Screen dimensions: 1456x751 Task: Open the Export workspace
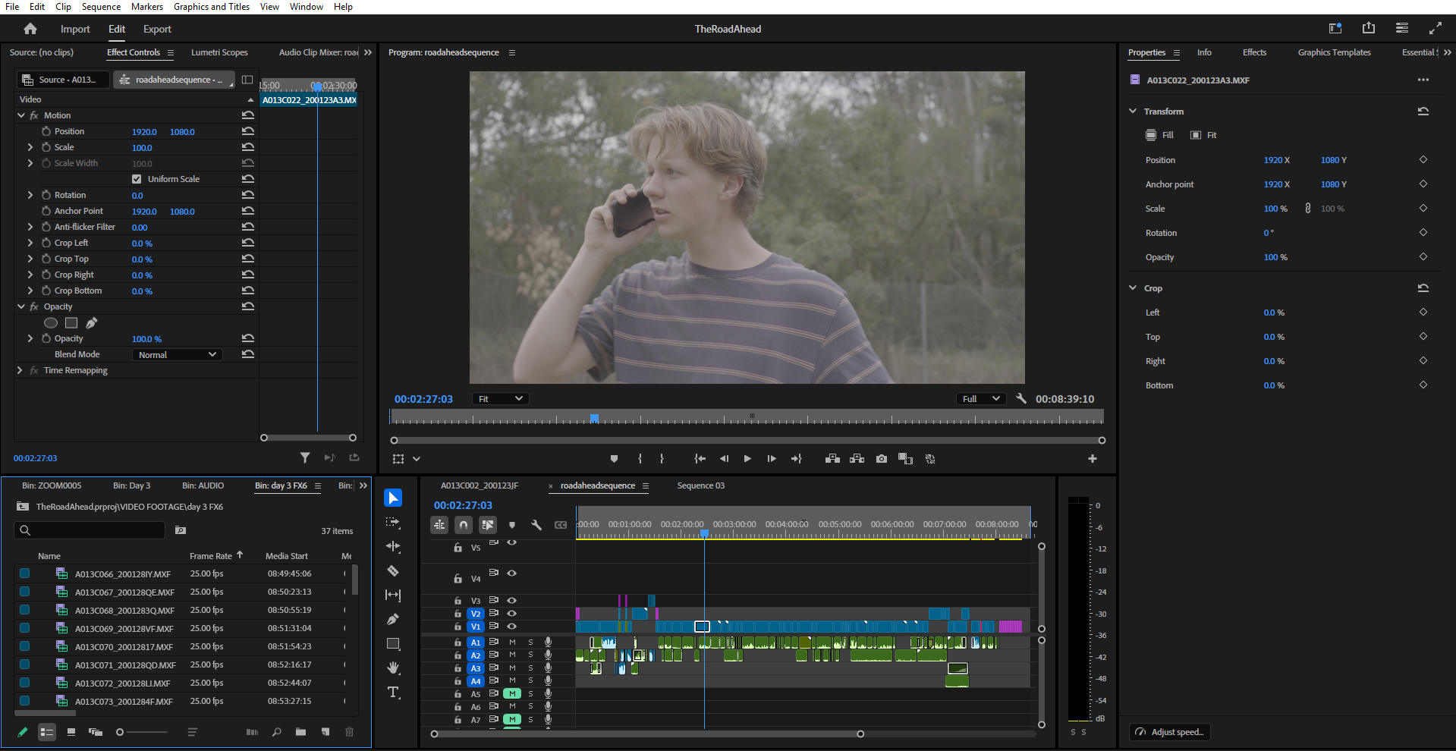click(x=156, y=29)
